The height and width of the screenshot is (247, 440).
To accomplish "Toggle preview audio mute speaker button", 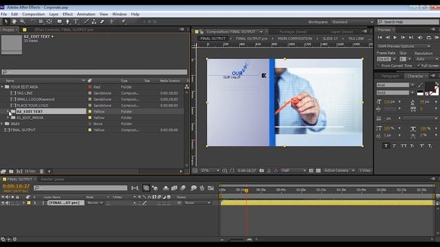I will click(420, 37).
